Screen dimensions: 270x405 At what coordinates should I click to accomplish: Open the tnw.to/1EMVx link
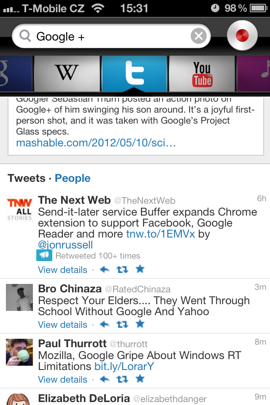[x=160, y=234]
